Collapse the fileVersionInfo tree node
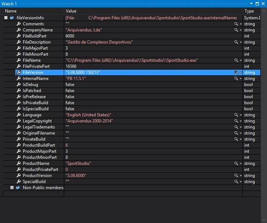 tap(6, 18)
